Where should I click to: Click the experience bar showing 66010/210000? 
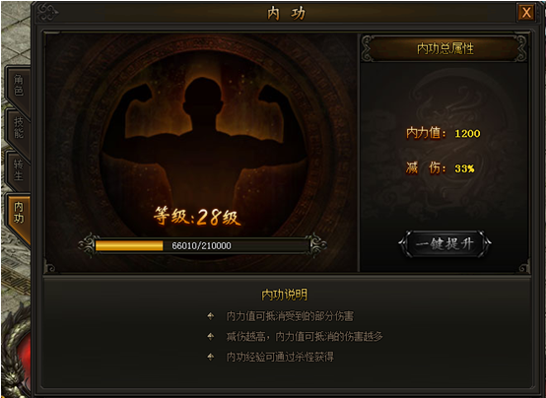pos(201,246)
